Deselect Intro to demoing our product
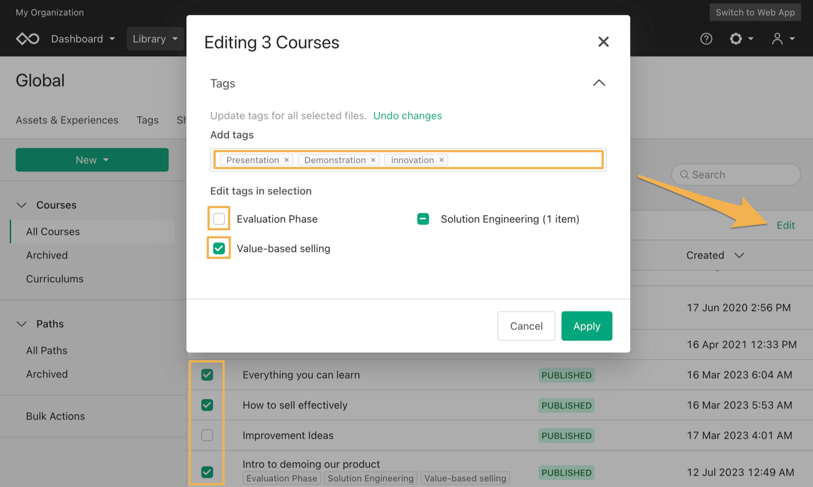Screen dimensions: 813x487 [x=207, y=472]
